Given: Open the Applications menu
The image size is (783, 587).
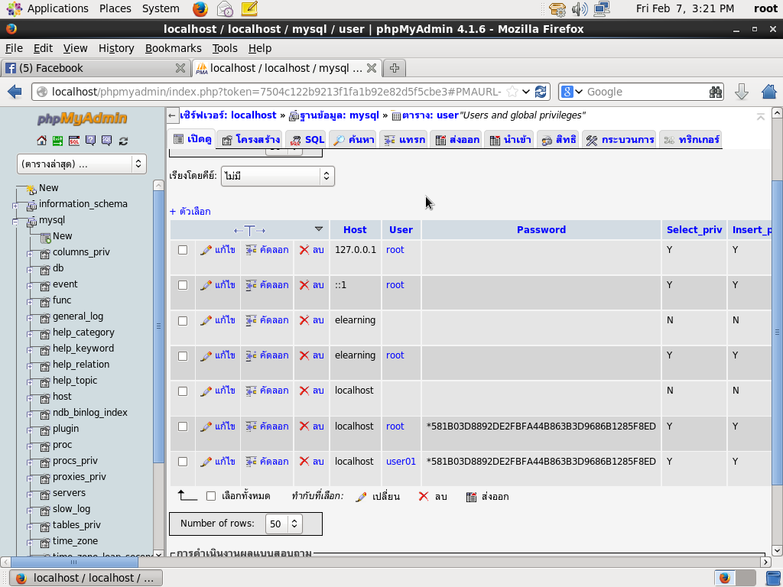Looking at the screenshot, I should (48, 8).
